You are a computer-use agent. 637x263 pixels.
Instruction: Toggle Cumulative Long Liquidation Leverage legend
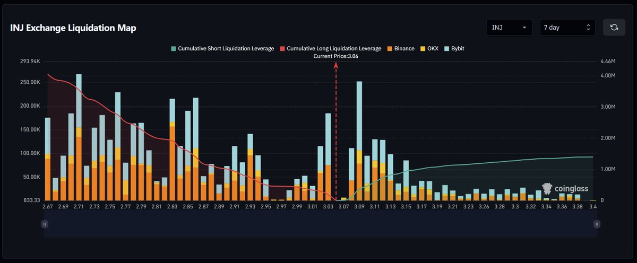tap(331, 48)
